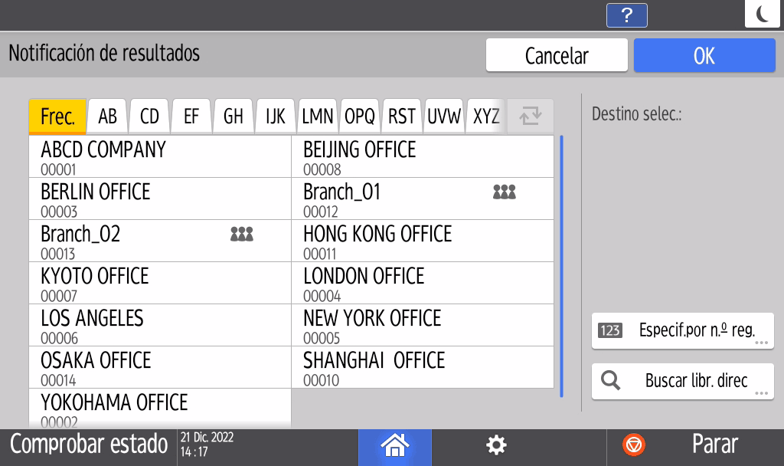Open settings gear in bottom bar

click(x=497, y=445)
